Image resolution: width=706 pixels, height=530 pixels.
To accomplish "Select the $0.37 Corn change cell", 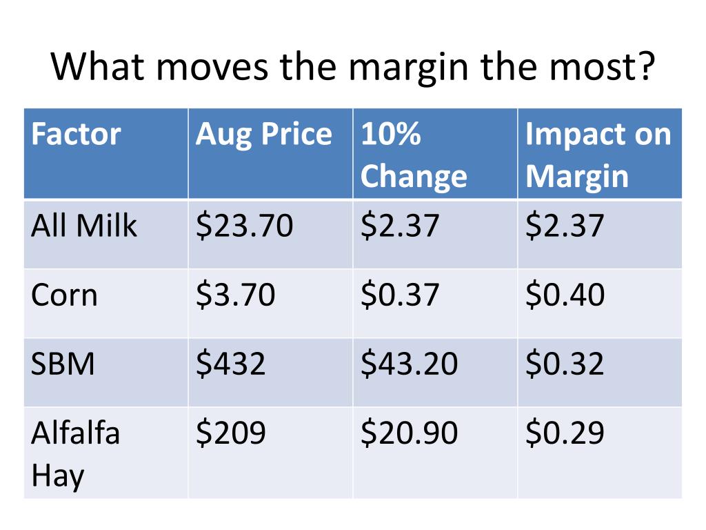I will tap(436, 304).
